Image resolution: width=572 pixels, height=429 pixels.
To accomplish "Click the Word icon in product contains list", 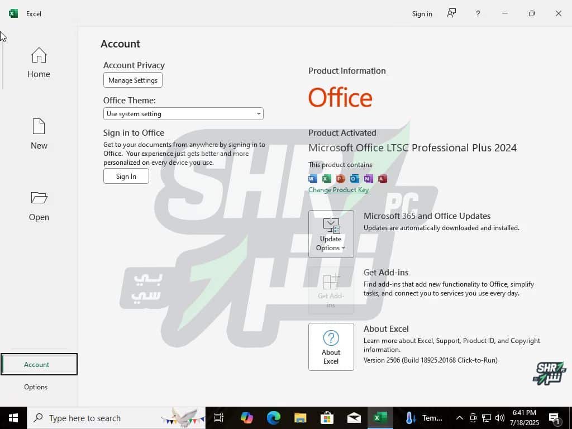I will (x=313, y=179).
